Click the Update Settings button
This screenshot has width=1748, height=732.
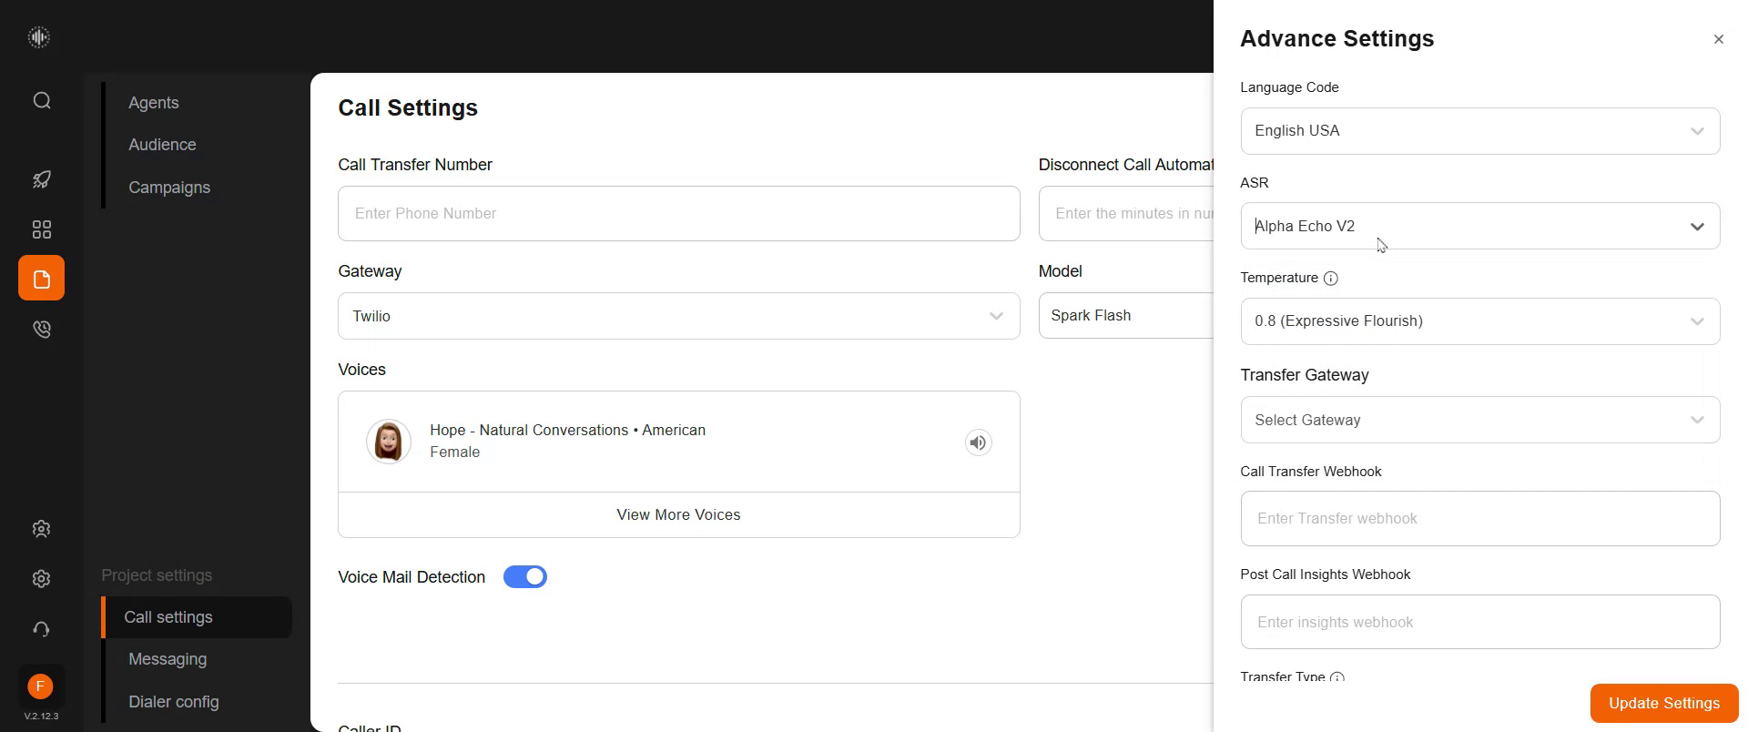tap(1663, 703)
